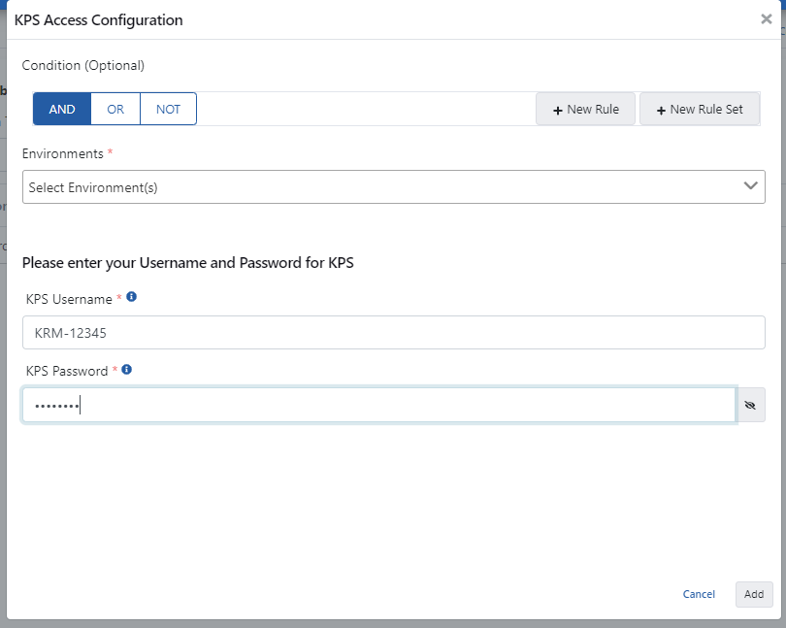Select the AND condition operator
This screenshot has height=628, width=786.
coord(62,109)
